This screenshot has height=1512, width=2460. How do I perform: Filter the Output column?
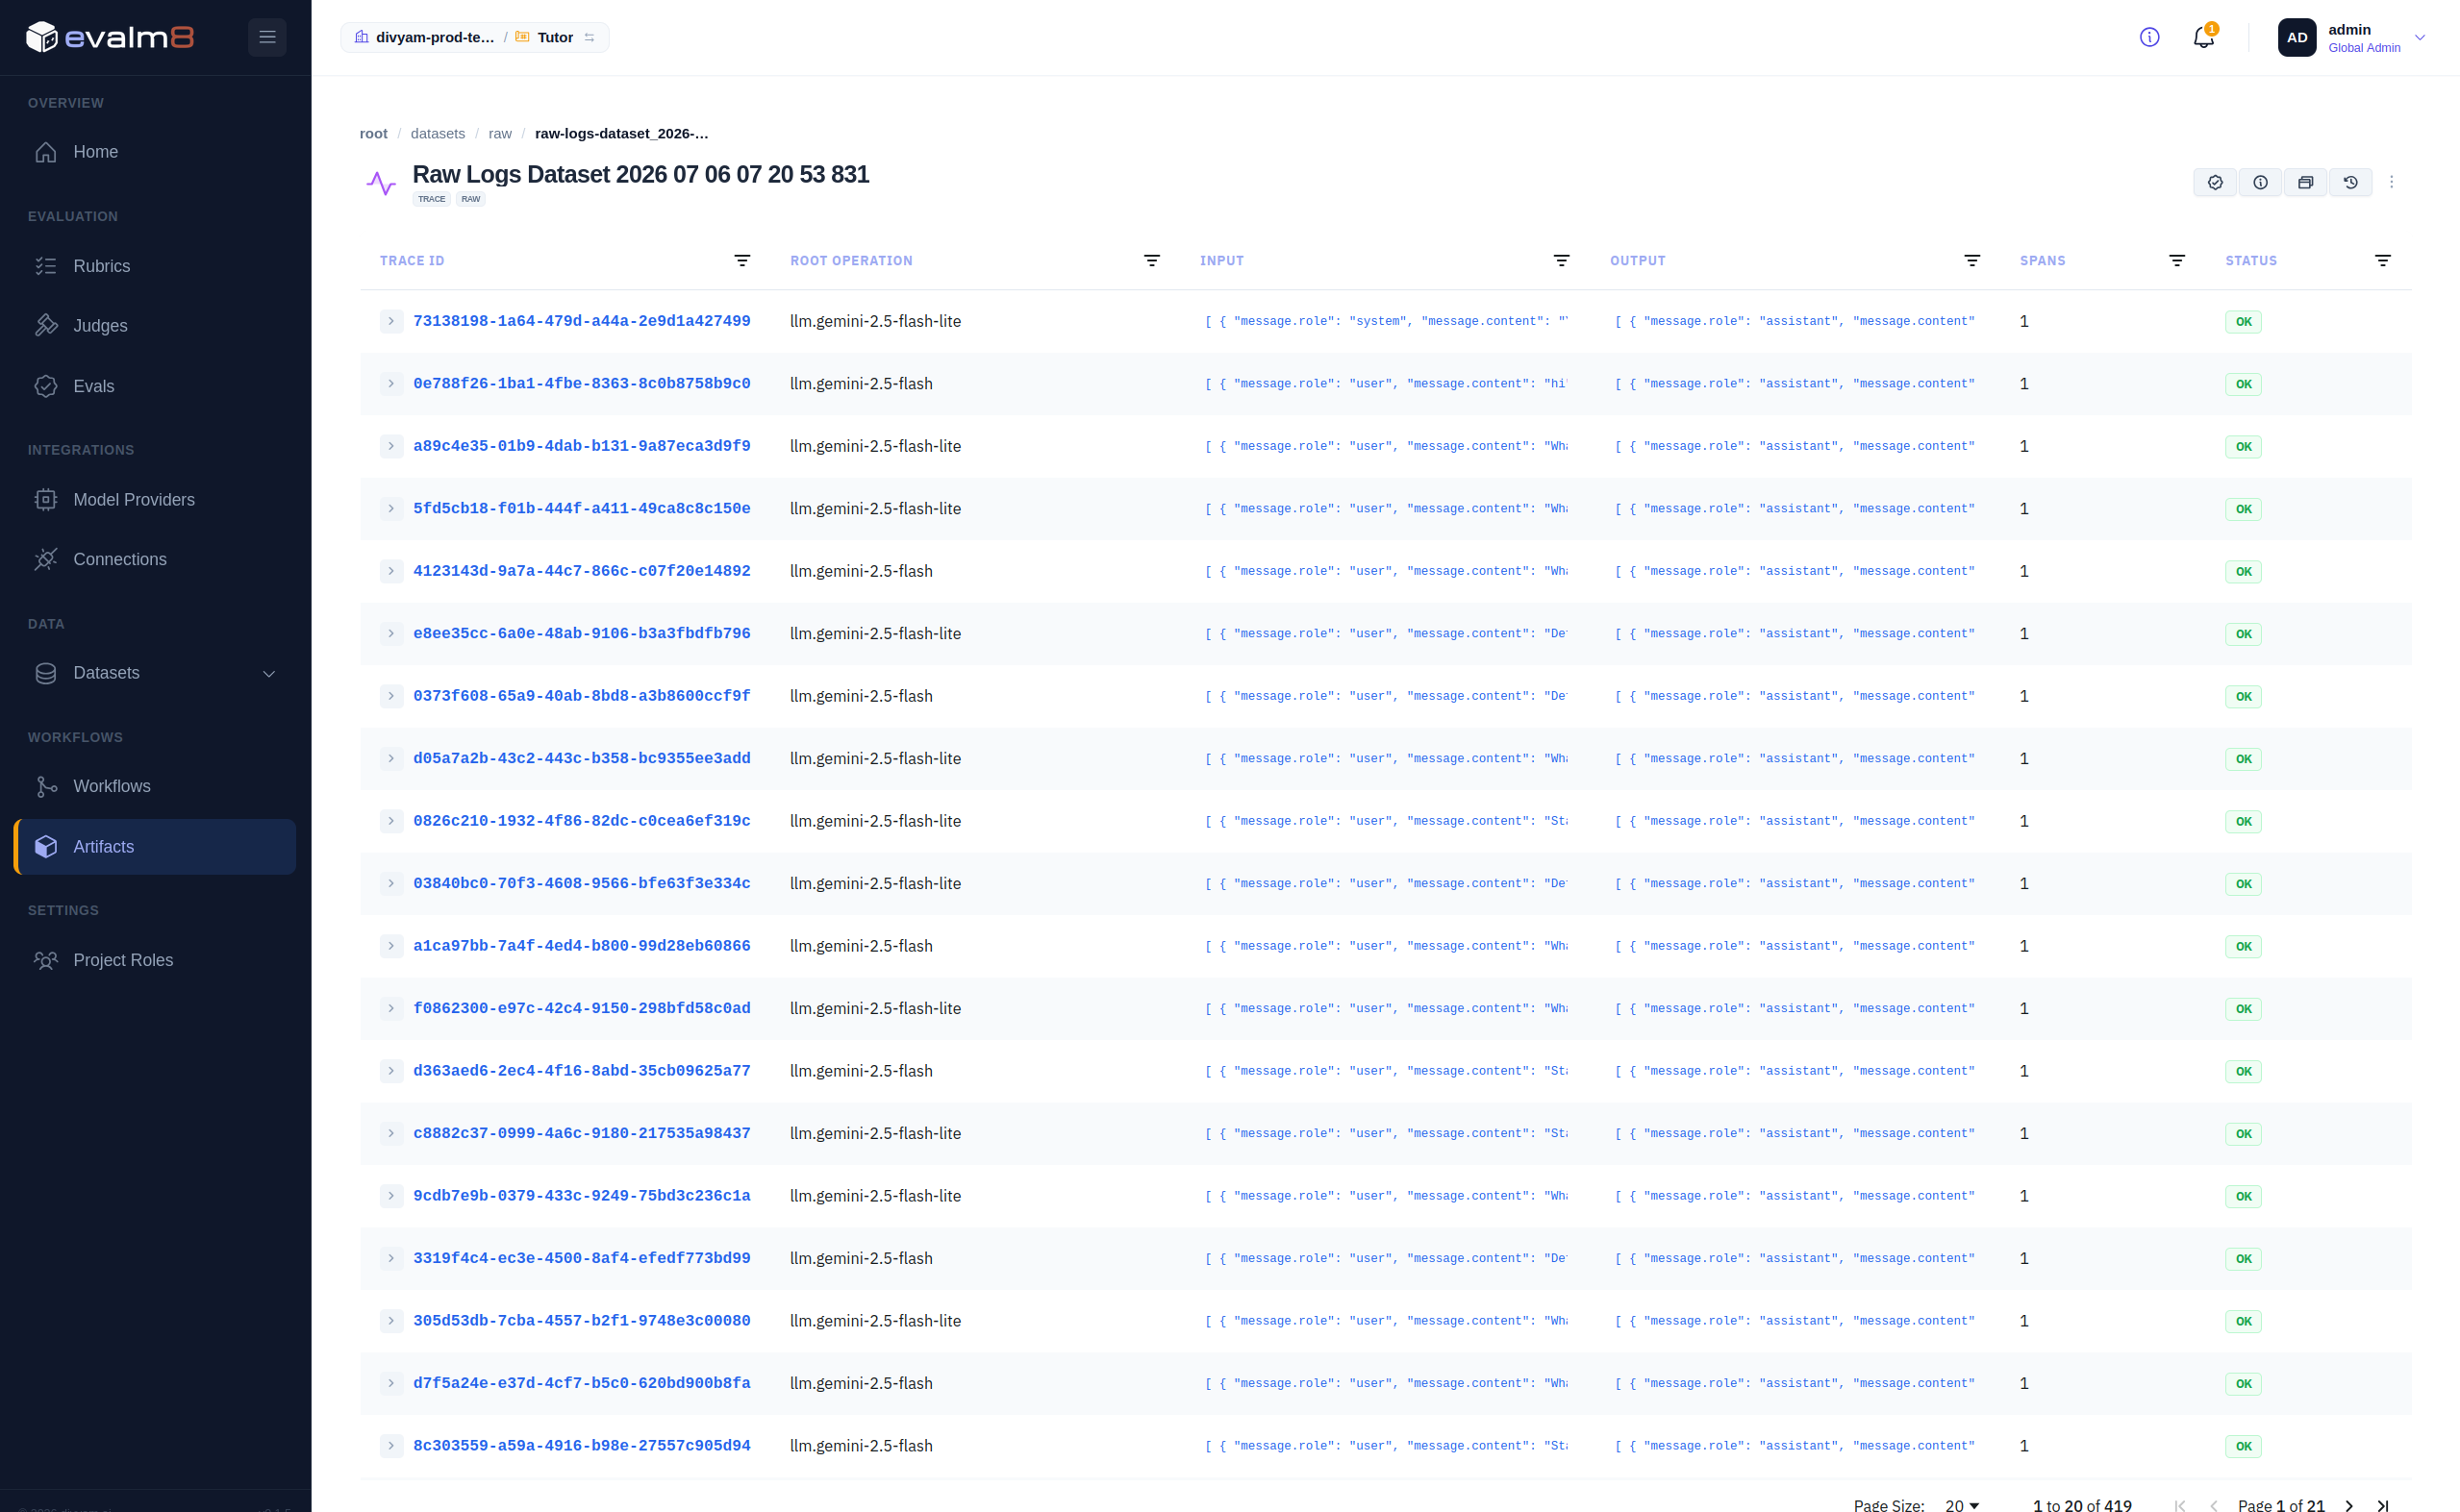[x=1971, y=260]
